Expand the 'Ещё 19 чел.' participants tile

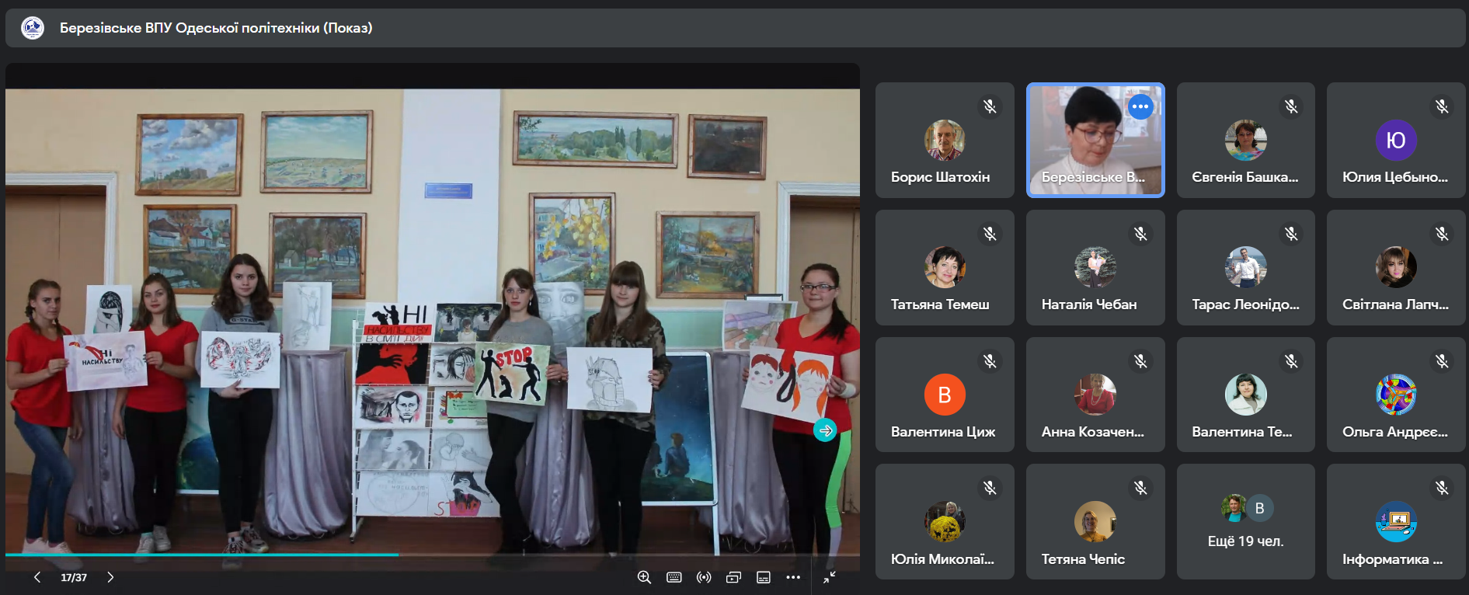pyautogui.click(x=1245, y=522)
